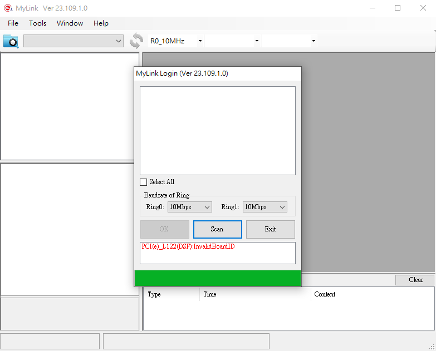Screen dimensions: 436x351
Task: Click the Exit button in login dialog
Action: 270,229
